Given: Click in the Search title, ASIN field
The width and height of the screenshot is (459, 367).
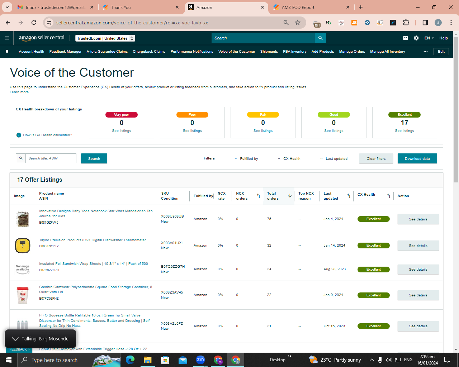Looking at the screenshot, I should 51,158.
